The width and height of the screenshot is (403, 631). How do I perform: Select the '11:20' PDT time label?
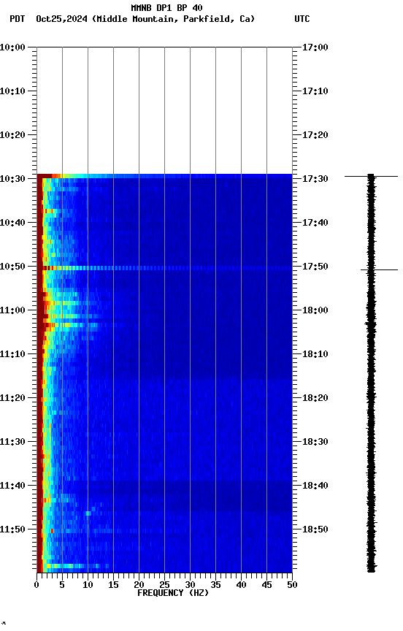click(x=12, y=399)
